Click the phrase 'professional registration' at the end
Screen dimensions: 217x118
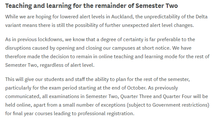tap(105, 114)
